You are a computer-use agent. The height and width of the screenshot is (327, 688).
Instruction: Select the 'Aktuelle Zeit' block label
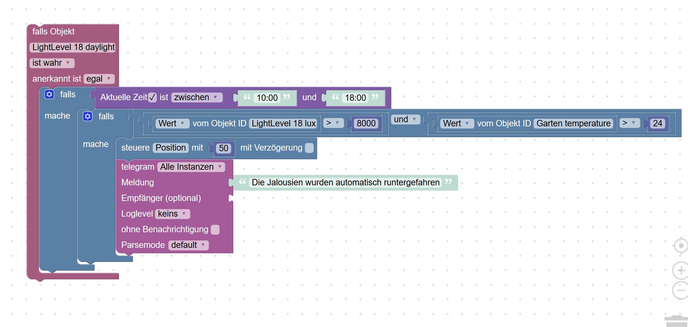click(x=124, y=97)
